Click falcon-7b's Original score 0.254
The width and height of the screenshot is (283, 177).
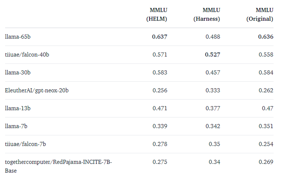point(266,144)
